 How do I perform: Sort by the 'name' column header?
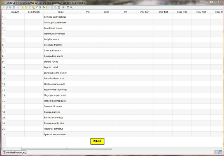pos(61,12)
